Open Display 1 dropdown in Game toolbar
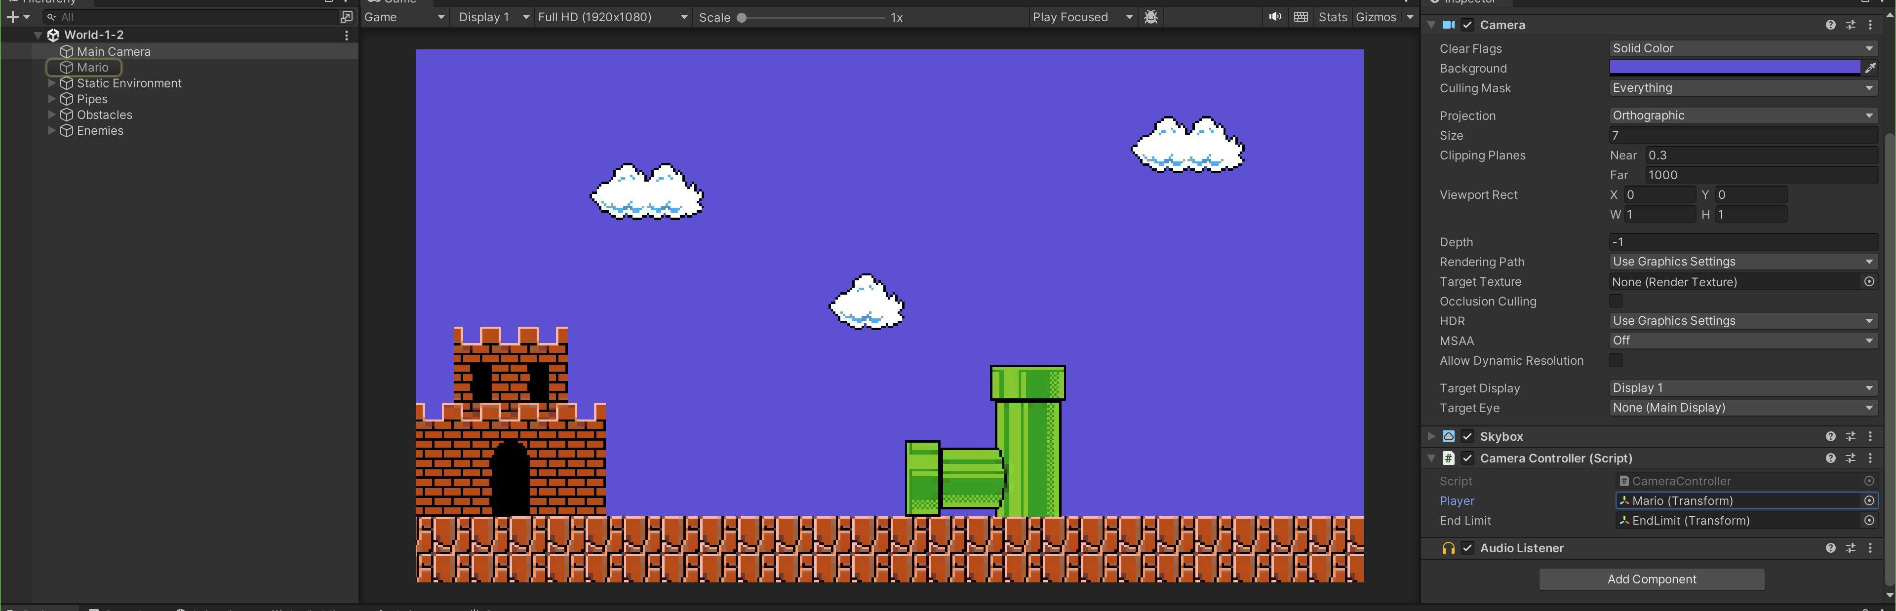Screen dimensions: 1896x611 coord(493,17)
